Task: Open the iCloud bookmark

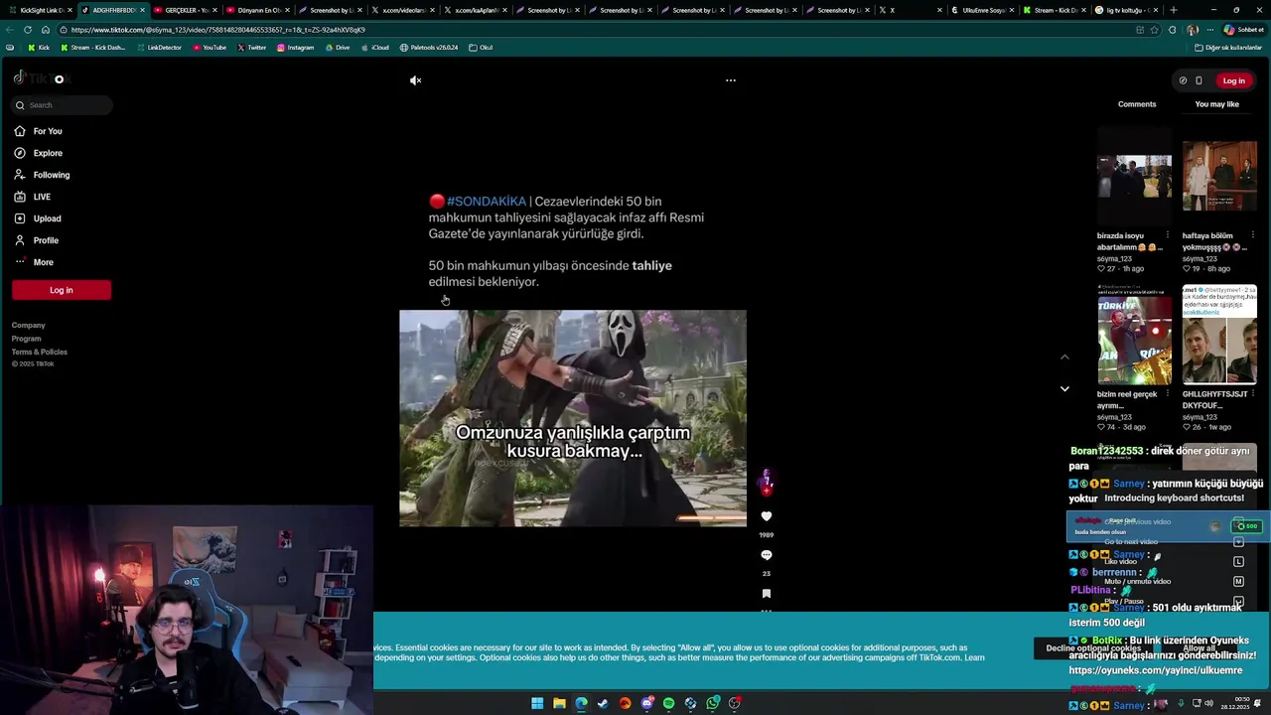Action: click(x=375, y=48)
